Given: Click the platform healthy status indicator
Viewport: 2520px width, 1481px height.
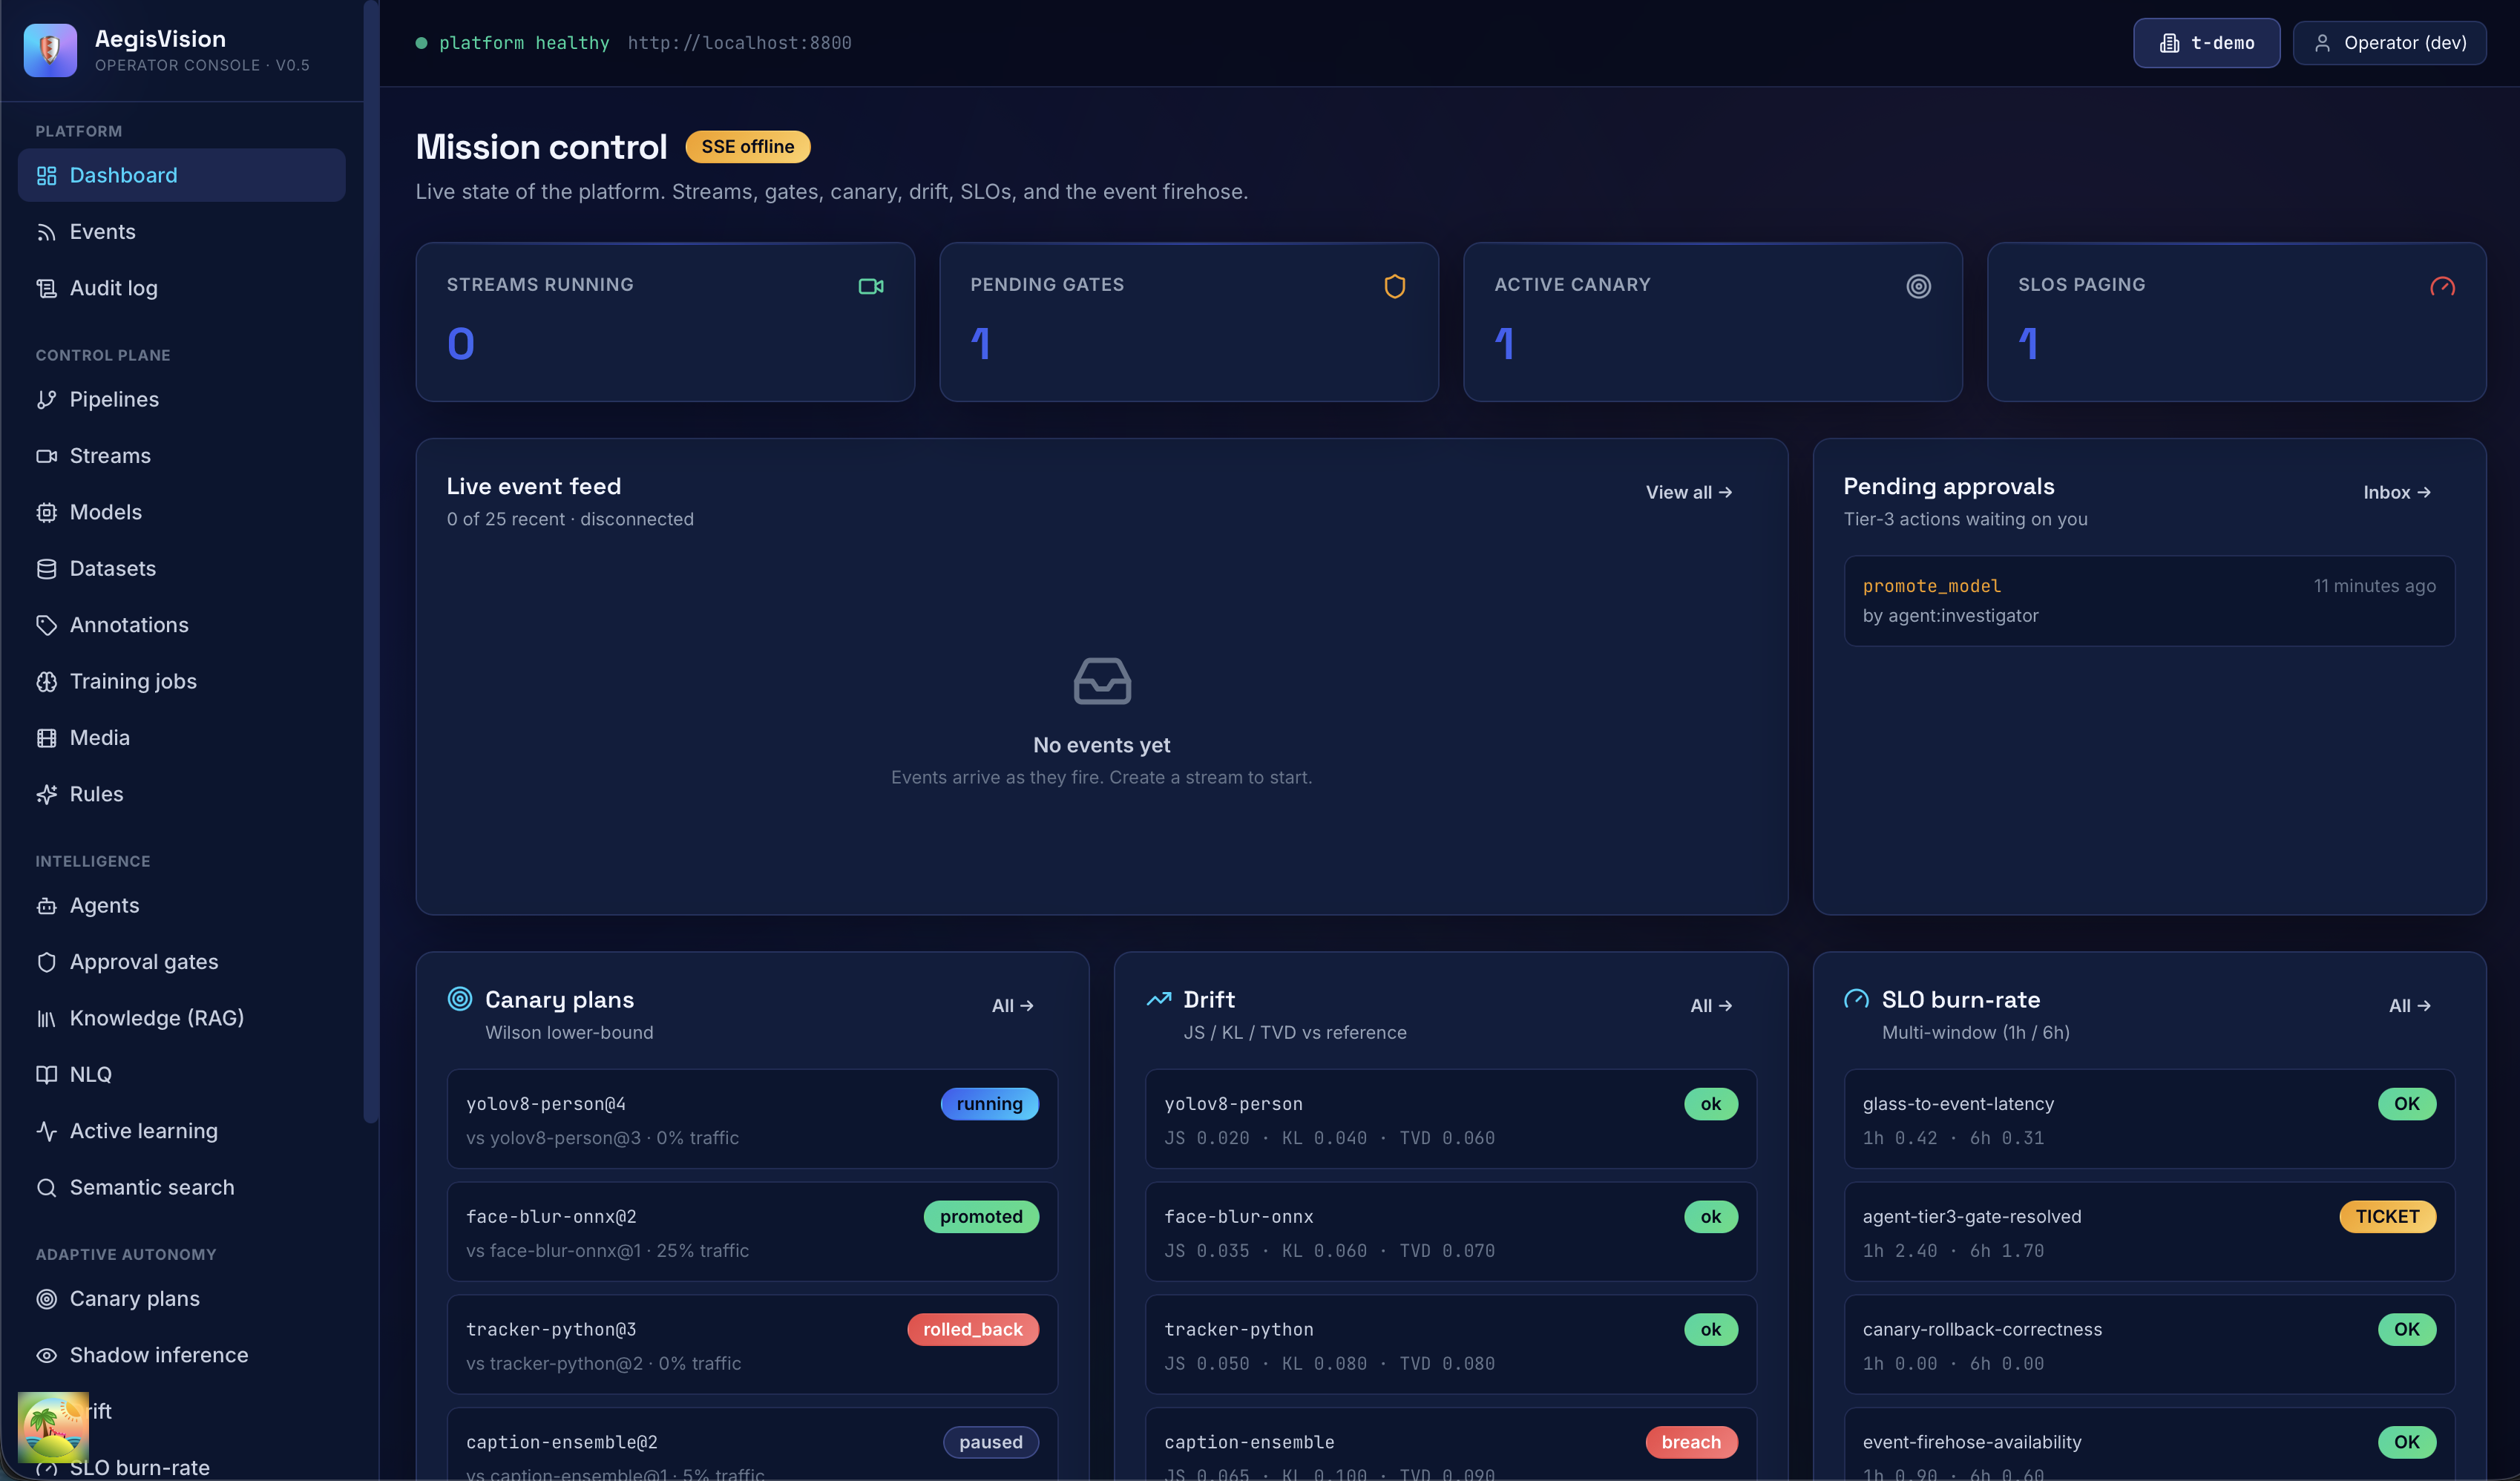Looking at the screenshot, I should (x=512, y=43).
